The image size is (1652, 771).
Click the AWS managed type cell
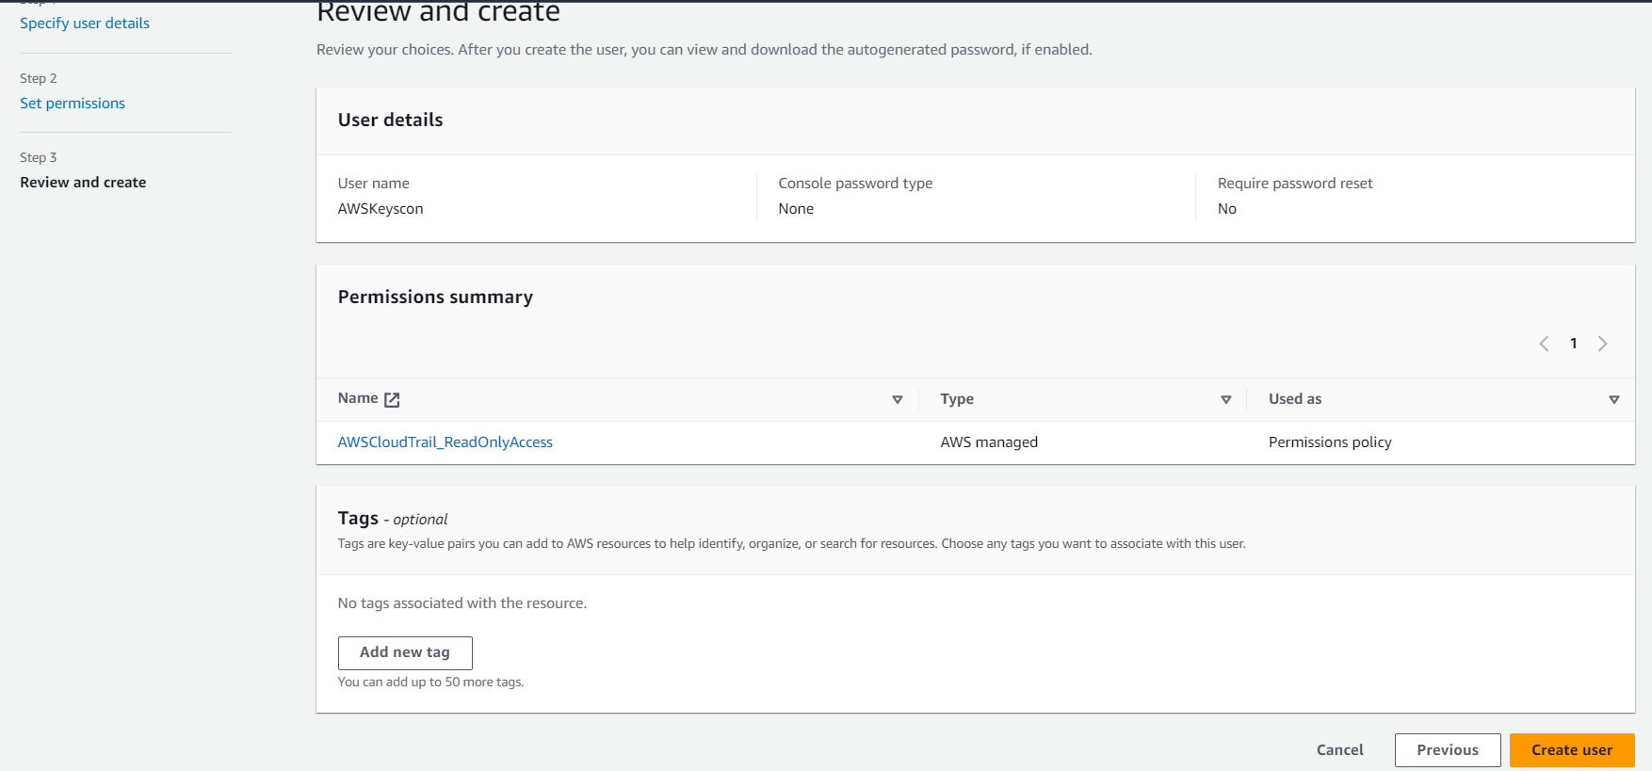[x=989, y=442]
